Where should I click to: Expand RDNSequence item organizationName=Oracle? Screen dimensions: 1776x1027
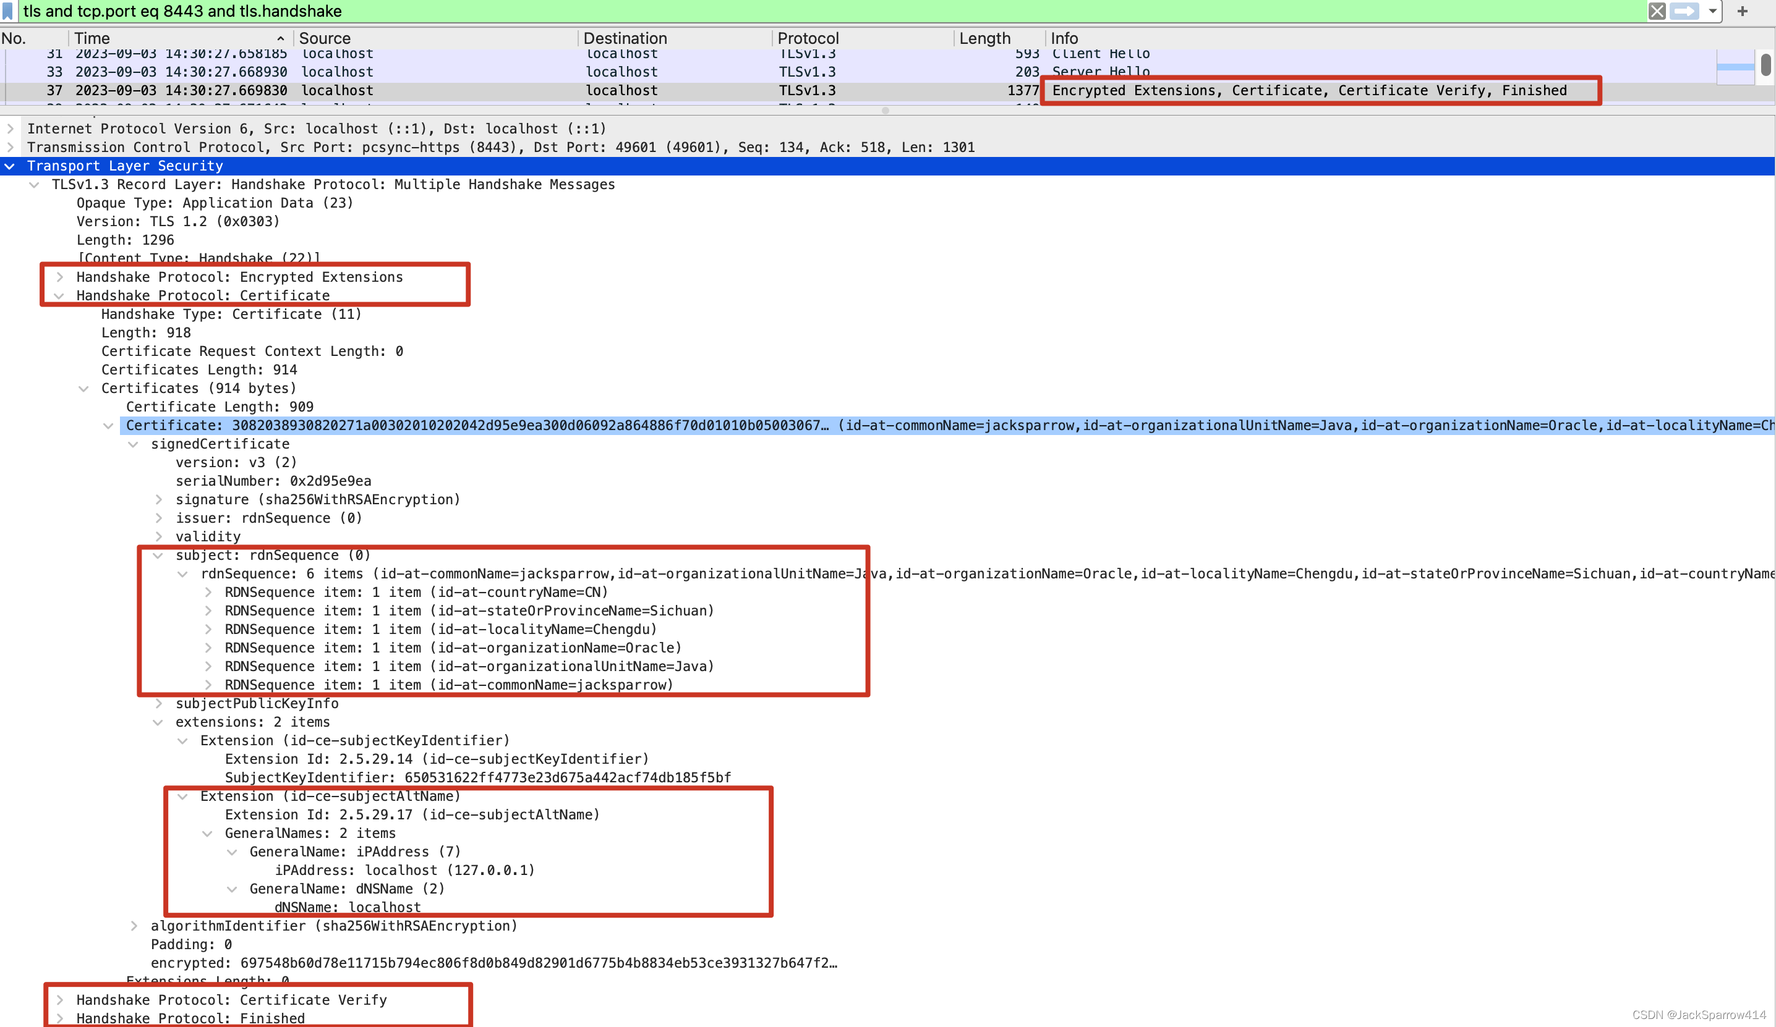coord(208,648)
